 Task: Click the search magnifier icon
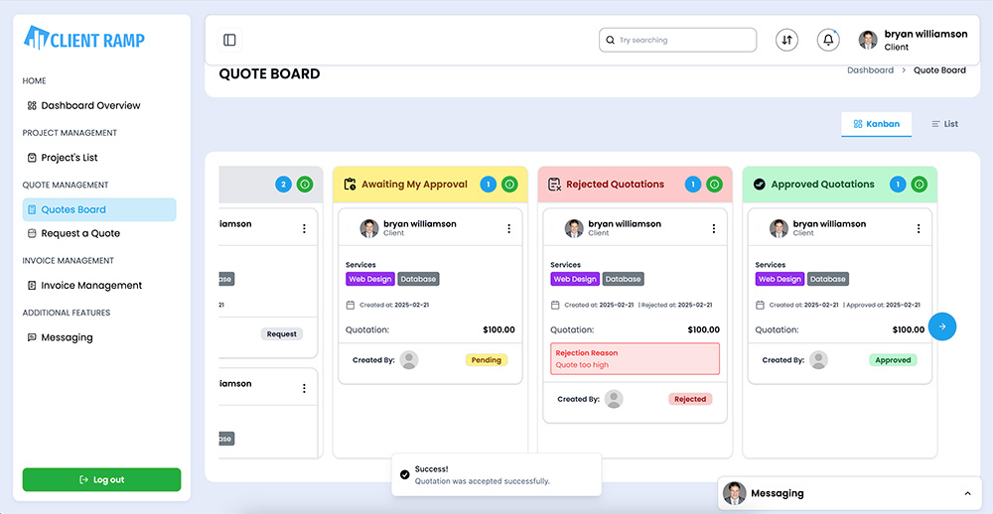(x=610, y=40)
